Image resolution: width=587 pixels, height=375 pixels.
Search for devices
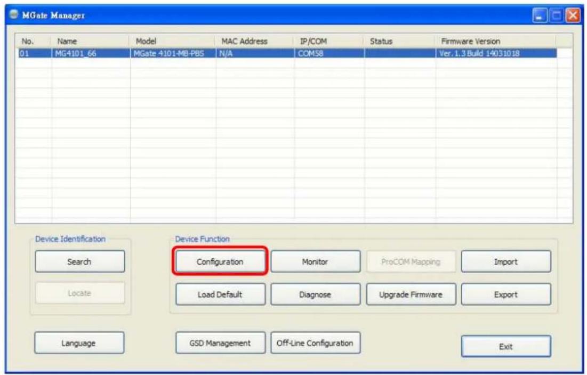[80, 262]
